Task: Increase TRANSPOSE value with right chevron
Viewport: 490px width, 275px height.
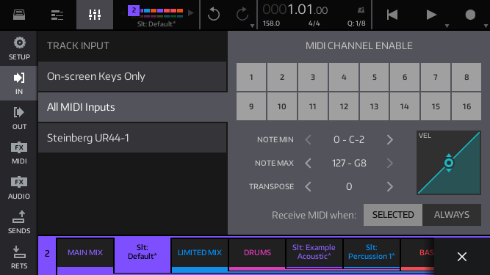Action: [x=389, y=186]
